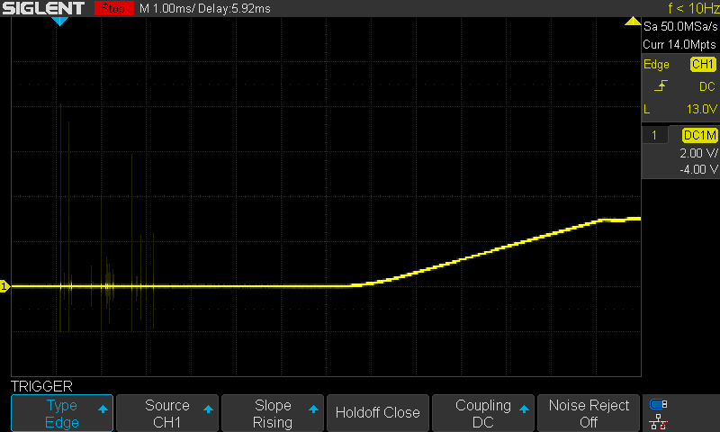Click the rising edge slope icon
Image resolution: width=720 pixels, height=432 pixels.
pyautogui.click(x=661, y=85)
